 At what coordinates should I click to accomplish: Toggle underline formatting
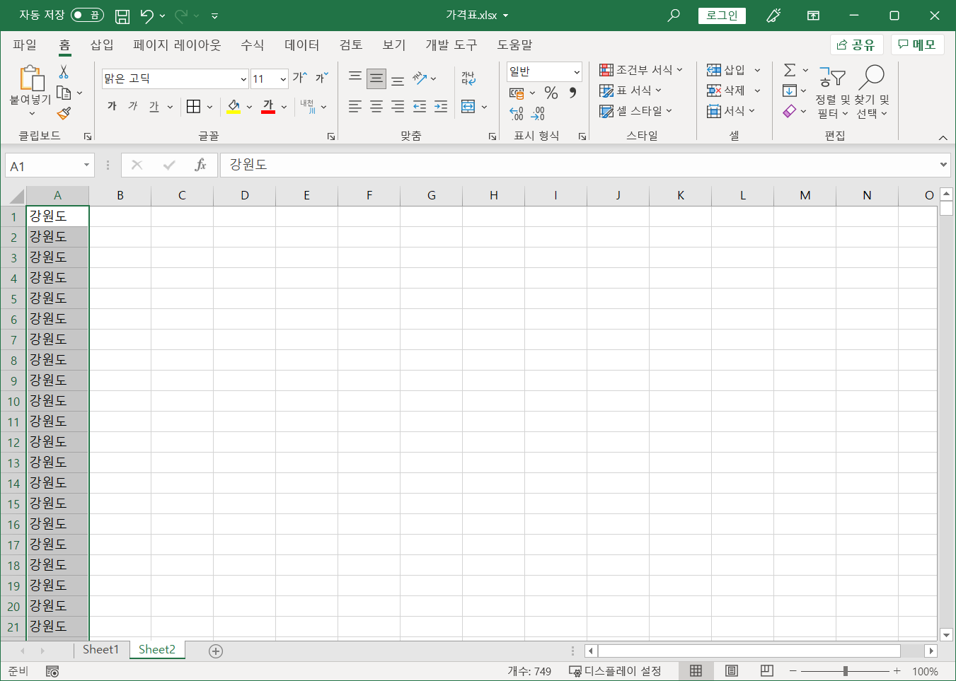(x=154, y=107)
